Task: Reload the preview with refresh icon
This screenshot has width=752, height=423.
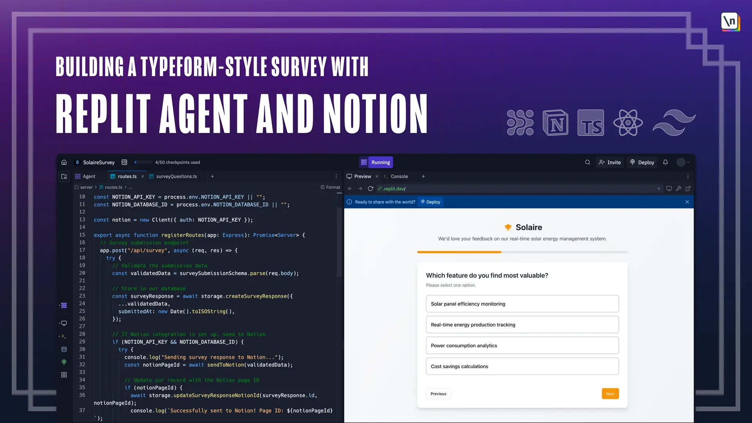Action: tap(370, 189)
